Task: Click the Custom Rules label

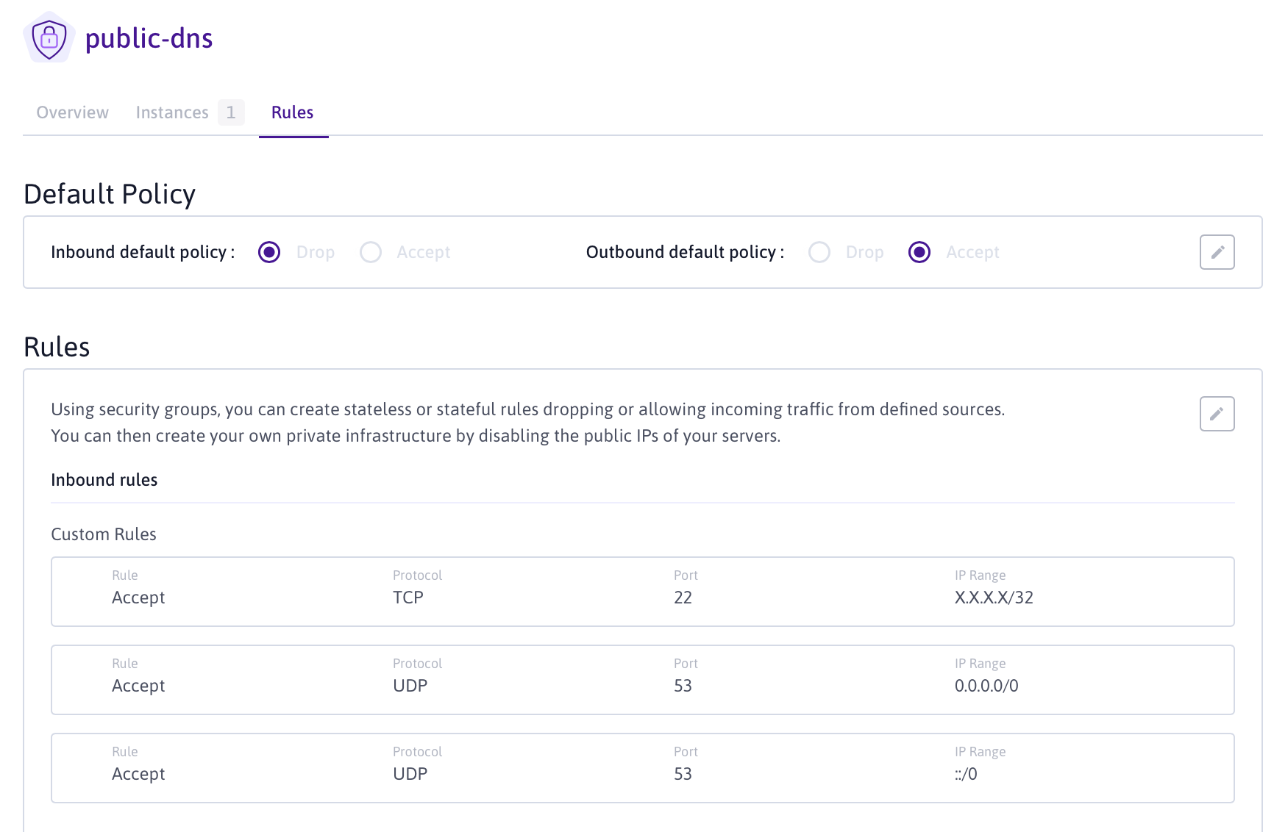Action: (104, 534)
